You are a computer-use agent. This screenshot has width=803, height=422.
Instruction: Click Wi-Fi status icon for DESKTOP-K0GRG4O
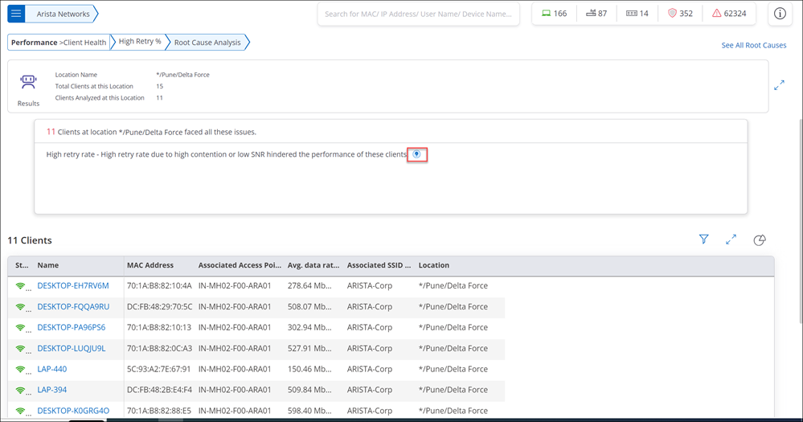coord(20,411)
